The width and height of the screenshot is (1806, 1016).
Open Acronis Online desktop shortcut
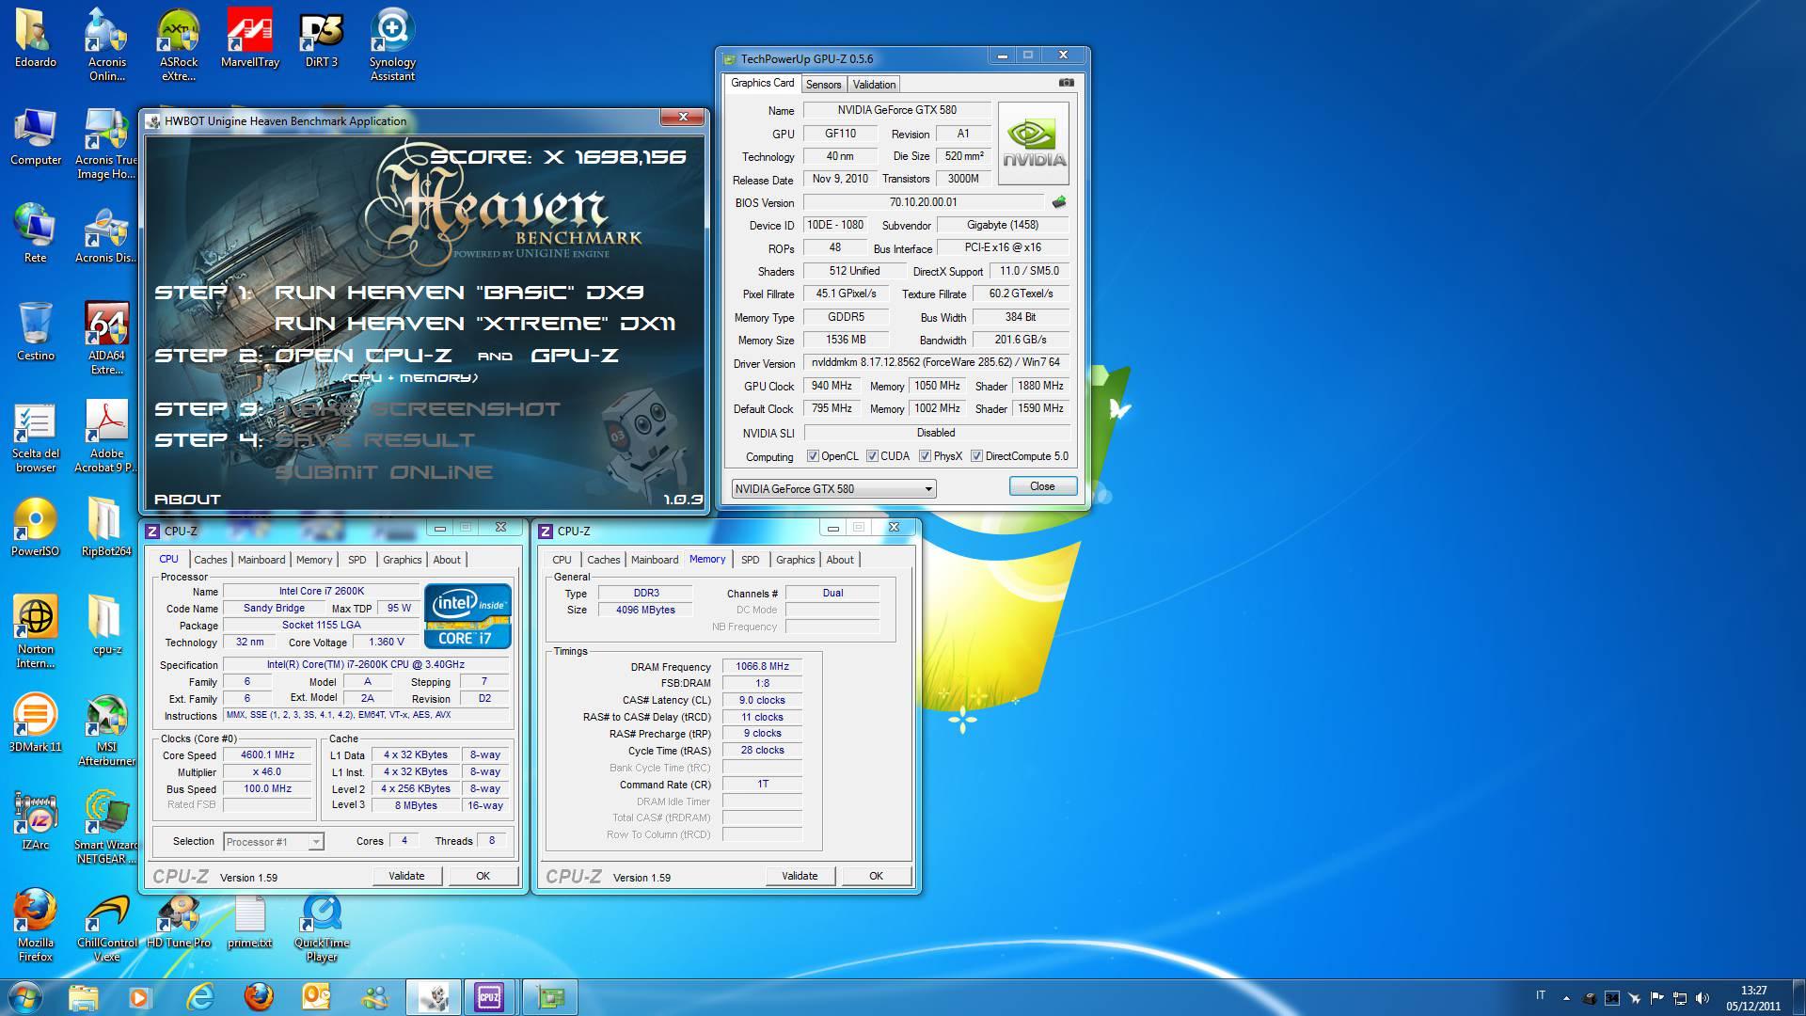[106, 44]
